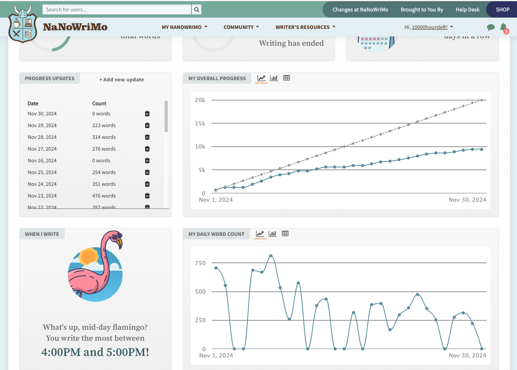Open Changes at NaNoWriMo
The image size is (517, 370).
click(360, 9)
